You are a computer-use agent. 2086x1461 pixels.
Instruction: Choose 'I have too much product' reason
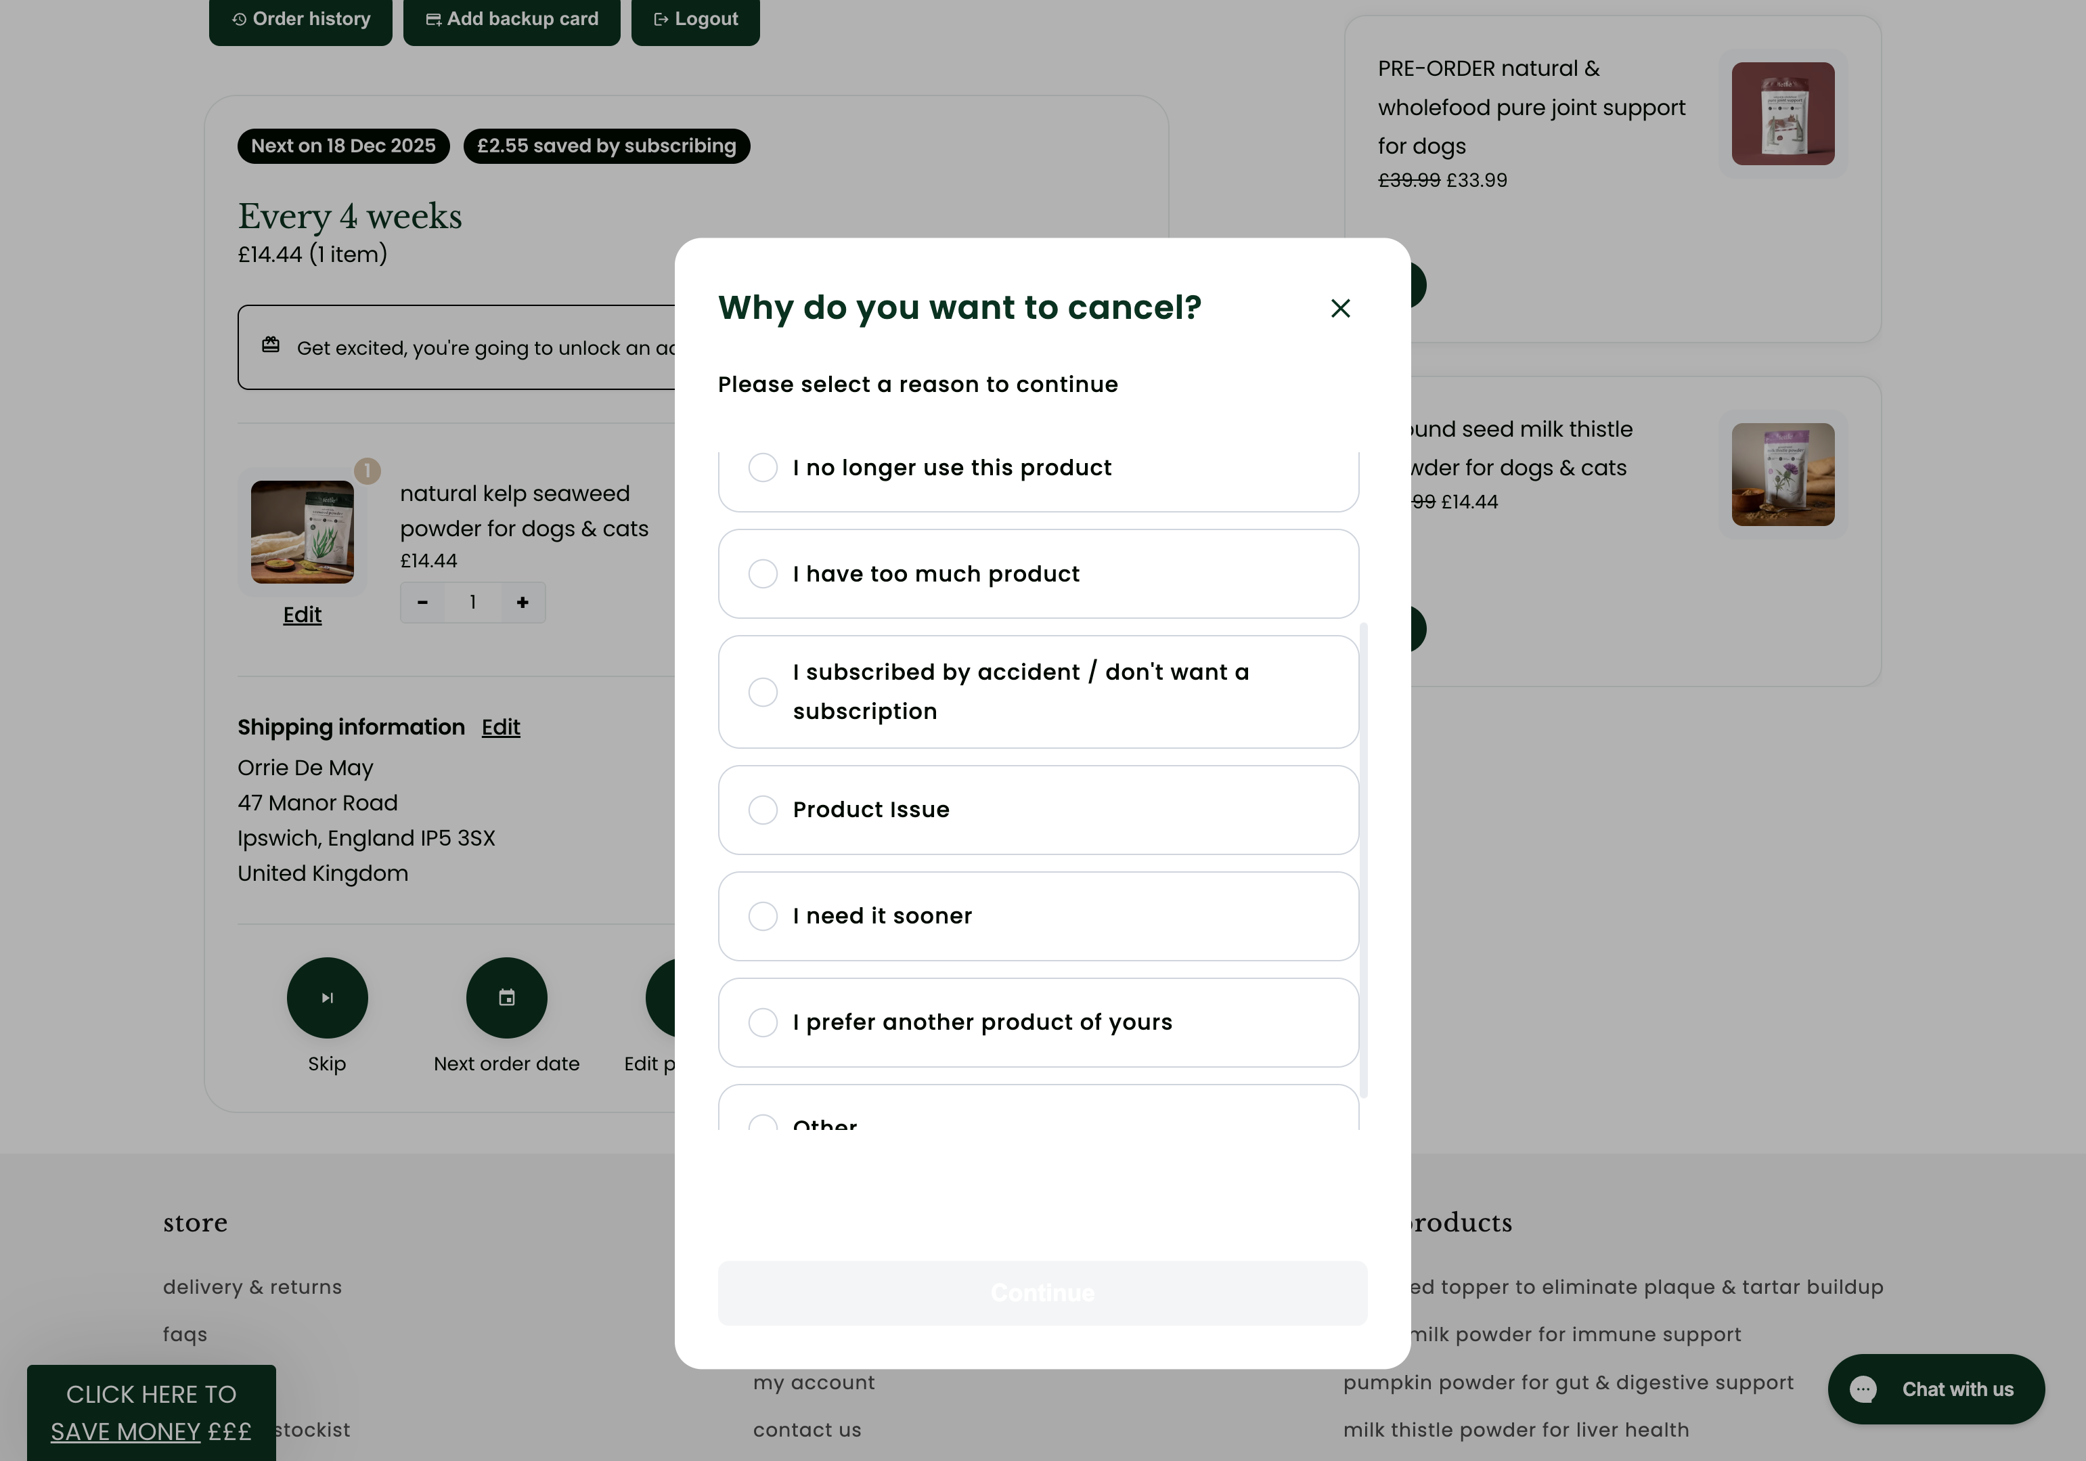(x=1038, y=574)
